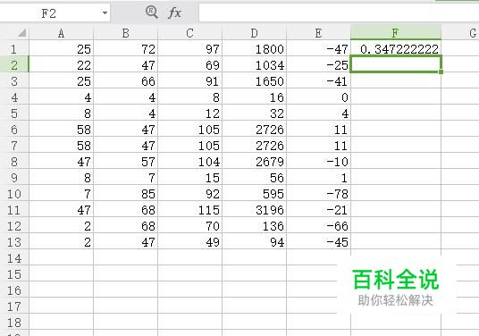Select row 13 header

14,242
